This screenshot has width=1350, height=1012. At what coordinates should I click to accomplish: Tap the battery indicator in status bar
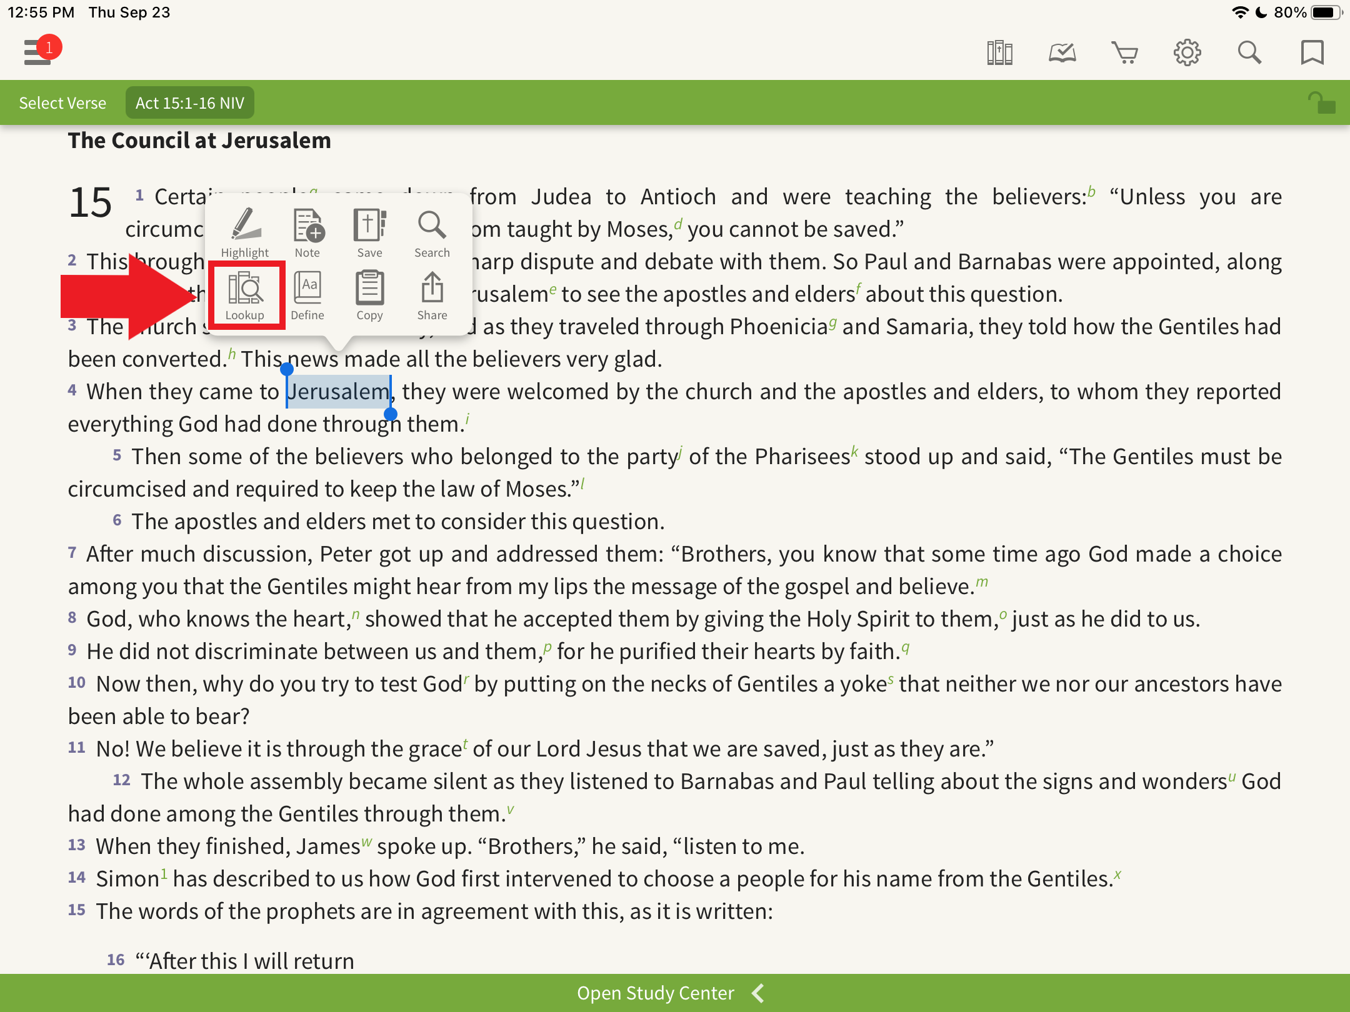tap(1326, 12)
